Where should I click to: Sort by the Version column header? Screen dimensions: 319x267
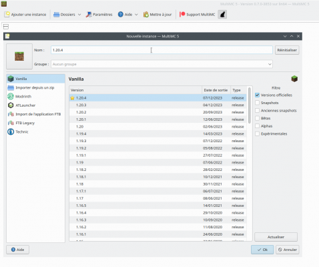[135, 90]
